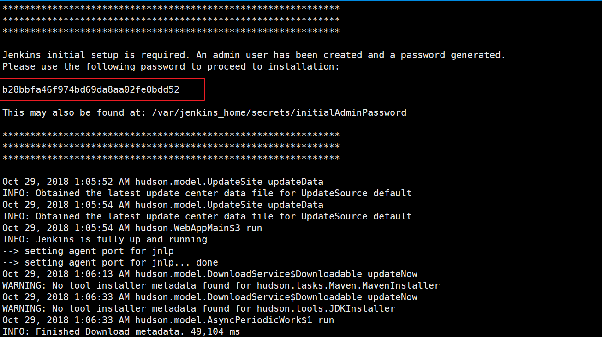Viewport: 602px width, 337px height.
Task: Click the /var/jenkins_home/secrets/initialAdminPassword path
Action: [x=279, y=112]
